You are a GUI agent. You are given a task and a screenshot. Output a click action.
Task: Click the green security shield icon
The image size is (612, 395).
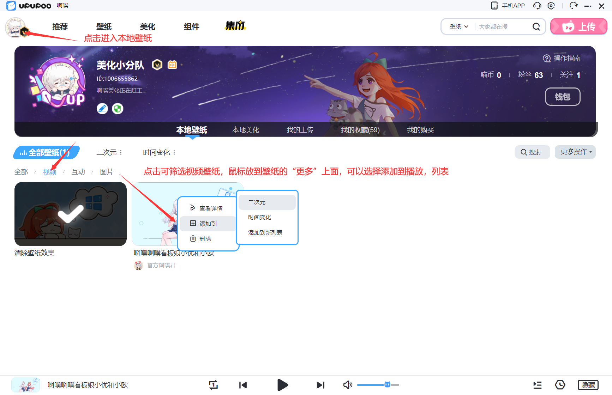click(x=118, y=109)
